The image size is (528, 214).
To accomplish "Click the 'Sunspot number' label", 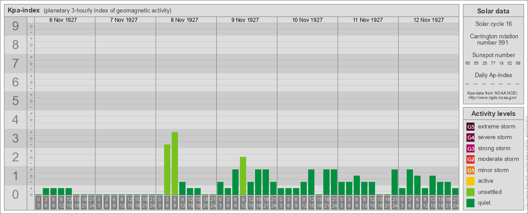I will (x=493, y=55).
